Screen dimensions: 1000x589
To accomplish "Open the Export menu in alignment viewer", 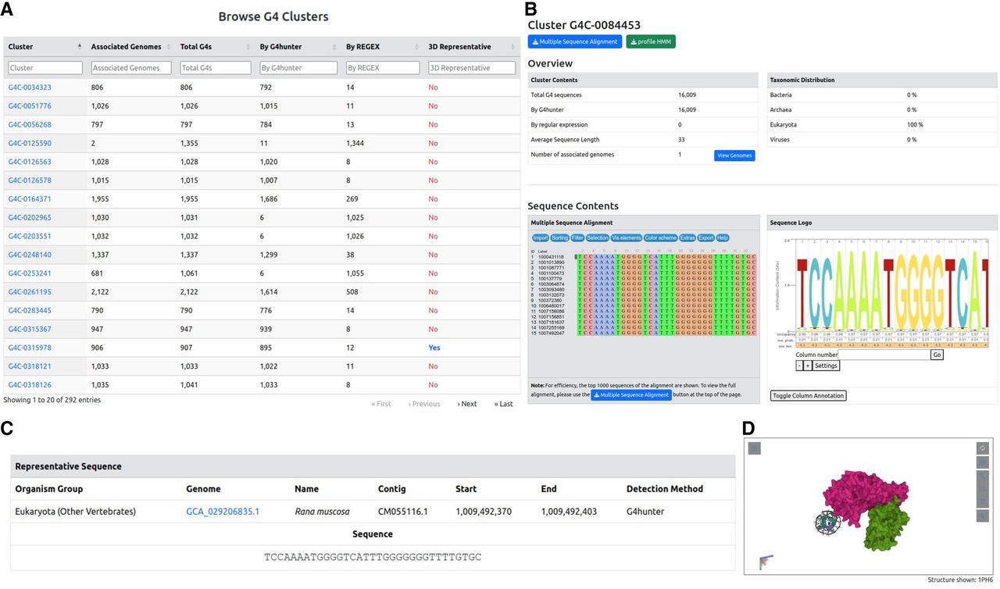I will pos(705,237).
